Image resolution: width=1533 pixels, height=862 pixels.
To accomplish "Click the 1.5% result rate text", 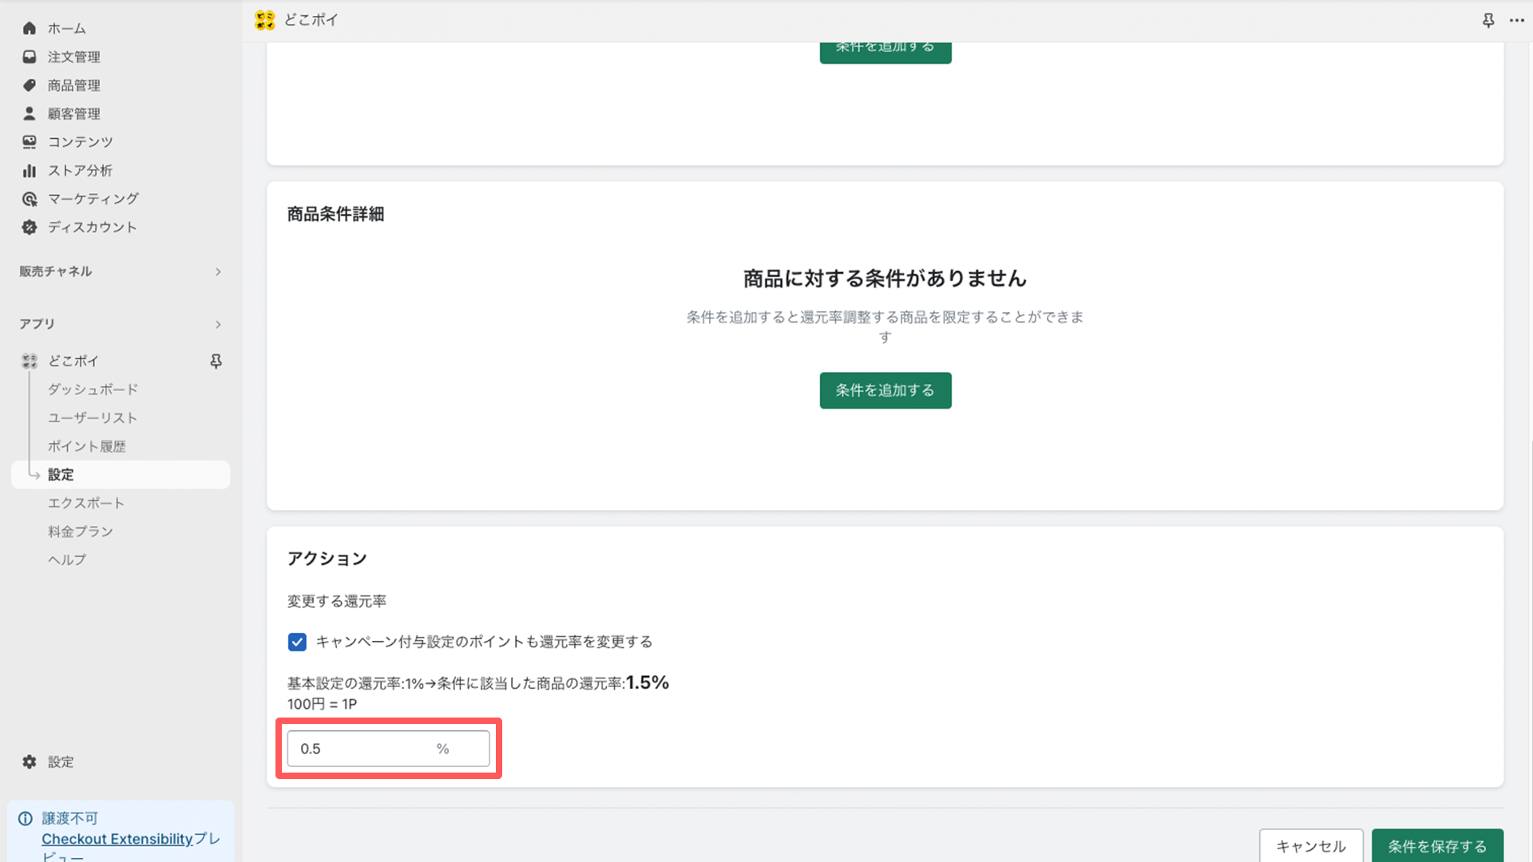I will 648,682.
